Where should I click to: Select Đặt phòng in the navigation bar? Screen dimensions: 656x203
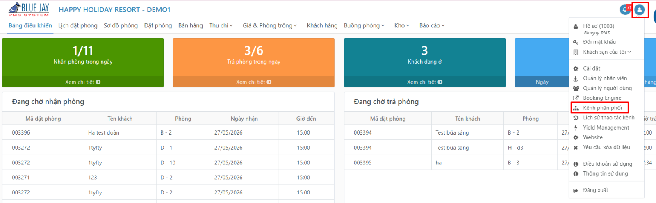(158, 25)
